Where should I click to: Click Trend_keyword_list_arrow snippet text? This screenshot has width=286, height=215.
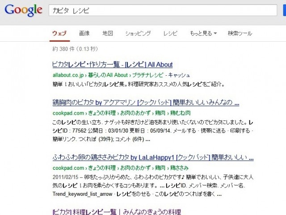point(82,194)
